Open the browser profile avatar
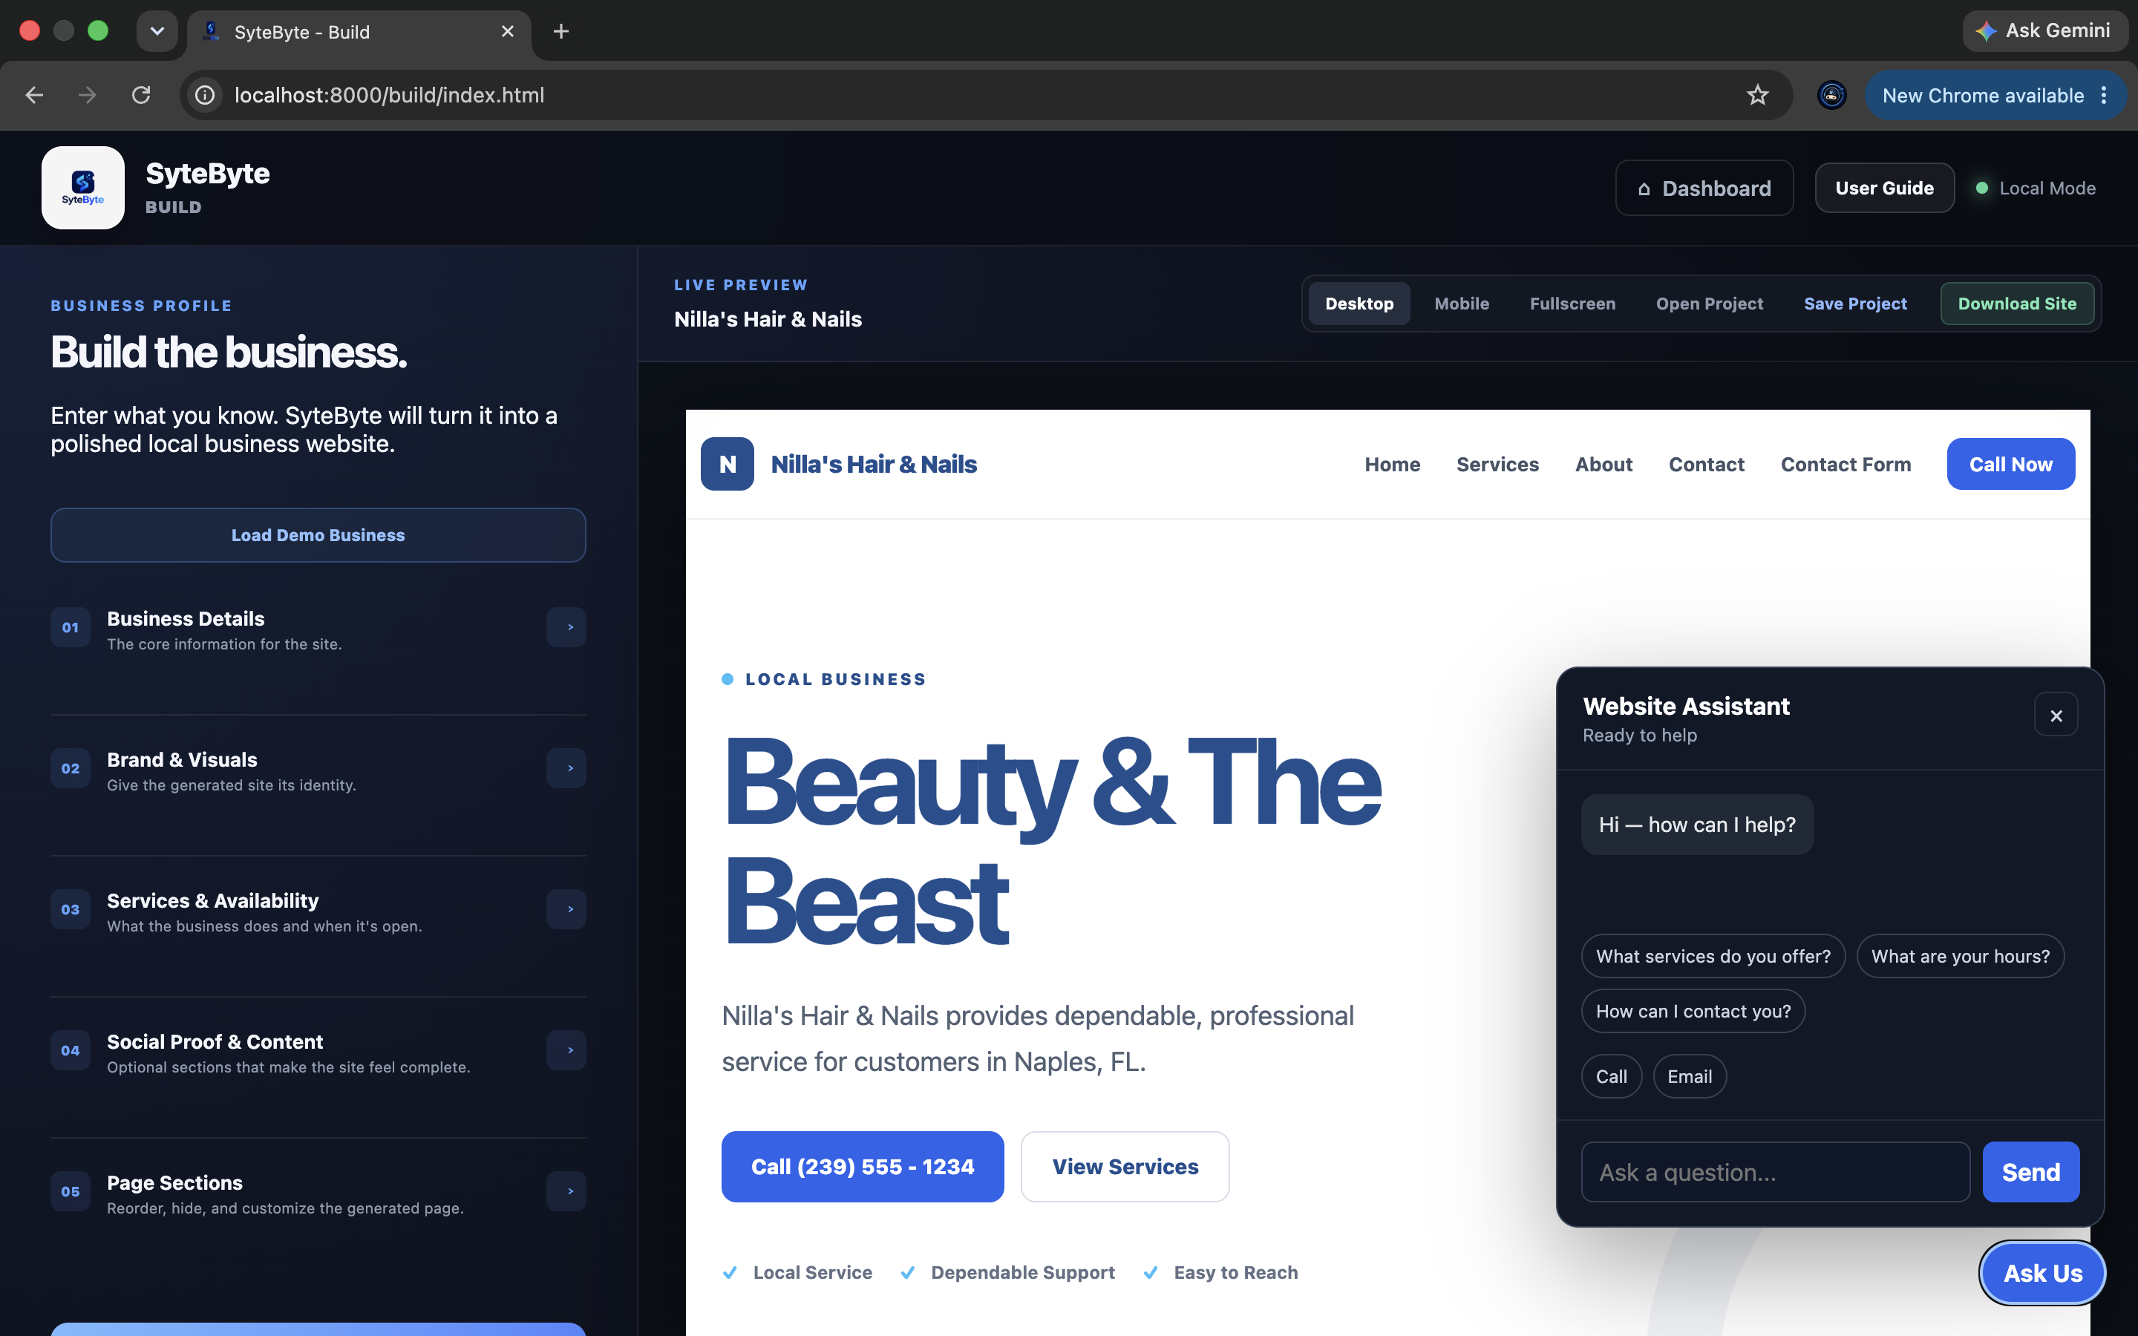 coord(1831,94)
